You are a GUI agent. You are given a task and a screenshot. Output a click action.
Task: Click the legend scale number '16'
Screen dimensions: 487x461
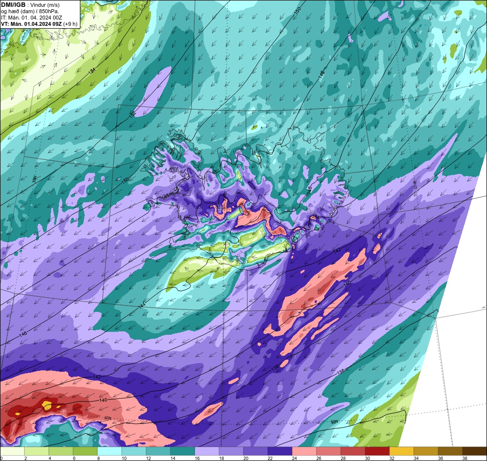(x=197, y=458)
